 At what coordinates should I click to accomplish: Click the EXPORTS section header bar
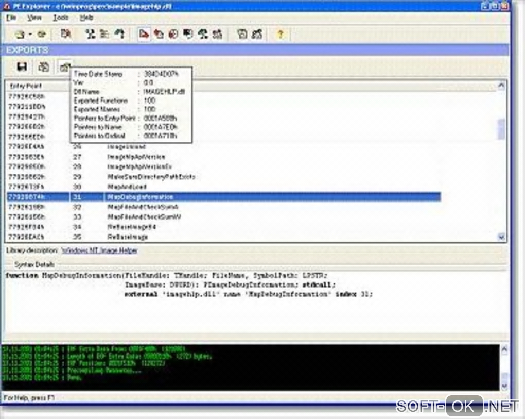(255, 50)
